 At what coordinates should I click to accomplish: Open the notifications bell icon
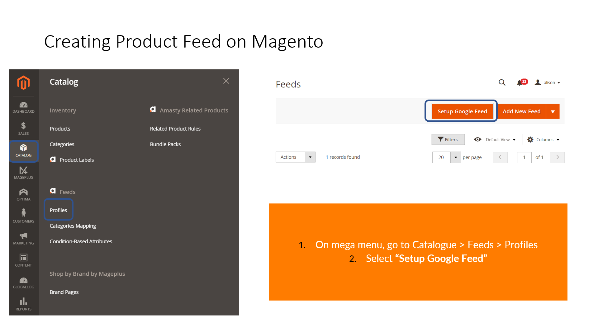520,83
